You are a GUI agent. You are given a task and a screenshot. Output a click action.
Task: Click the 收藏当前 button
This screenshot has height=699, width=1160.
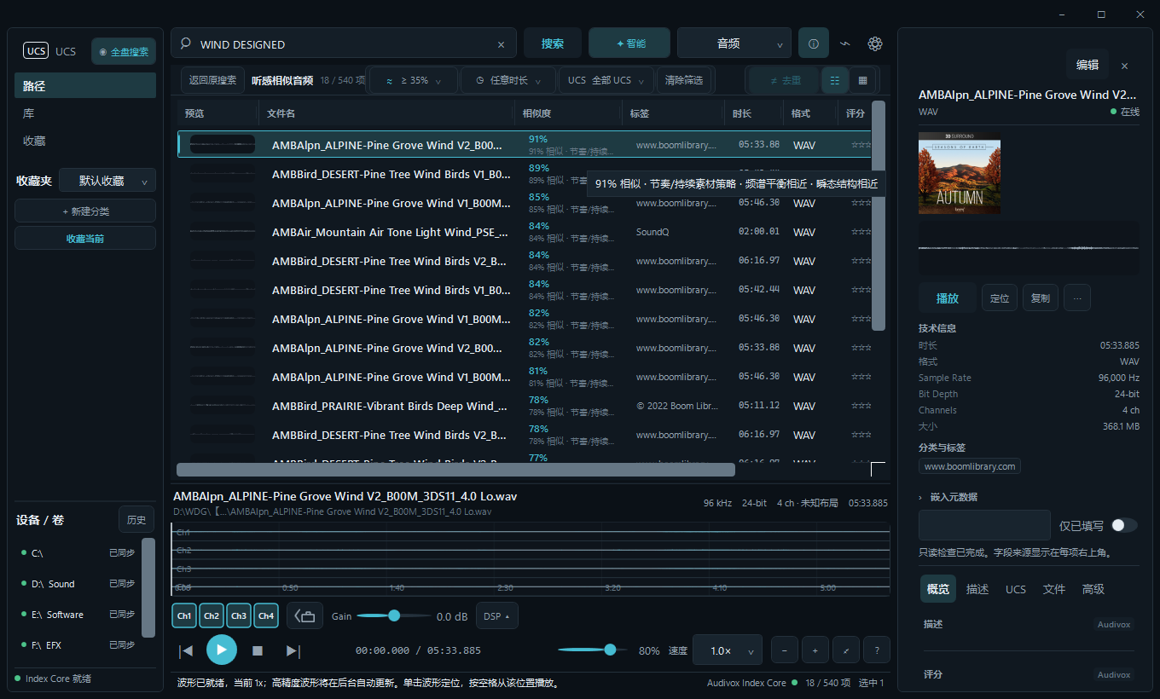point(85,238)
